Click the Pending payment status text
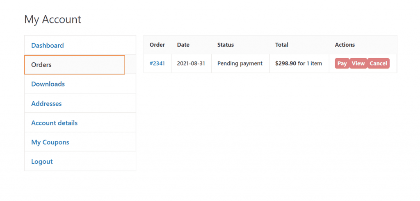The image size is (420, 201). tap(240, 64)
